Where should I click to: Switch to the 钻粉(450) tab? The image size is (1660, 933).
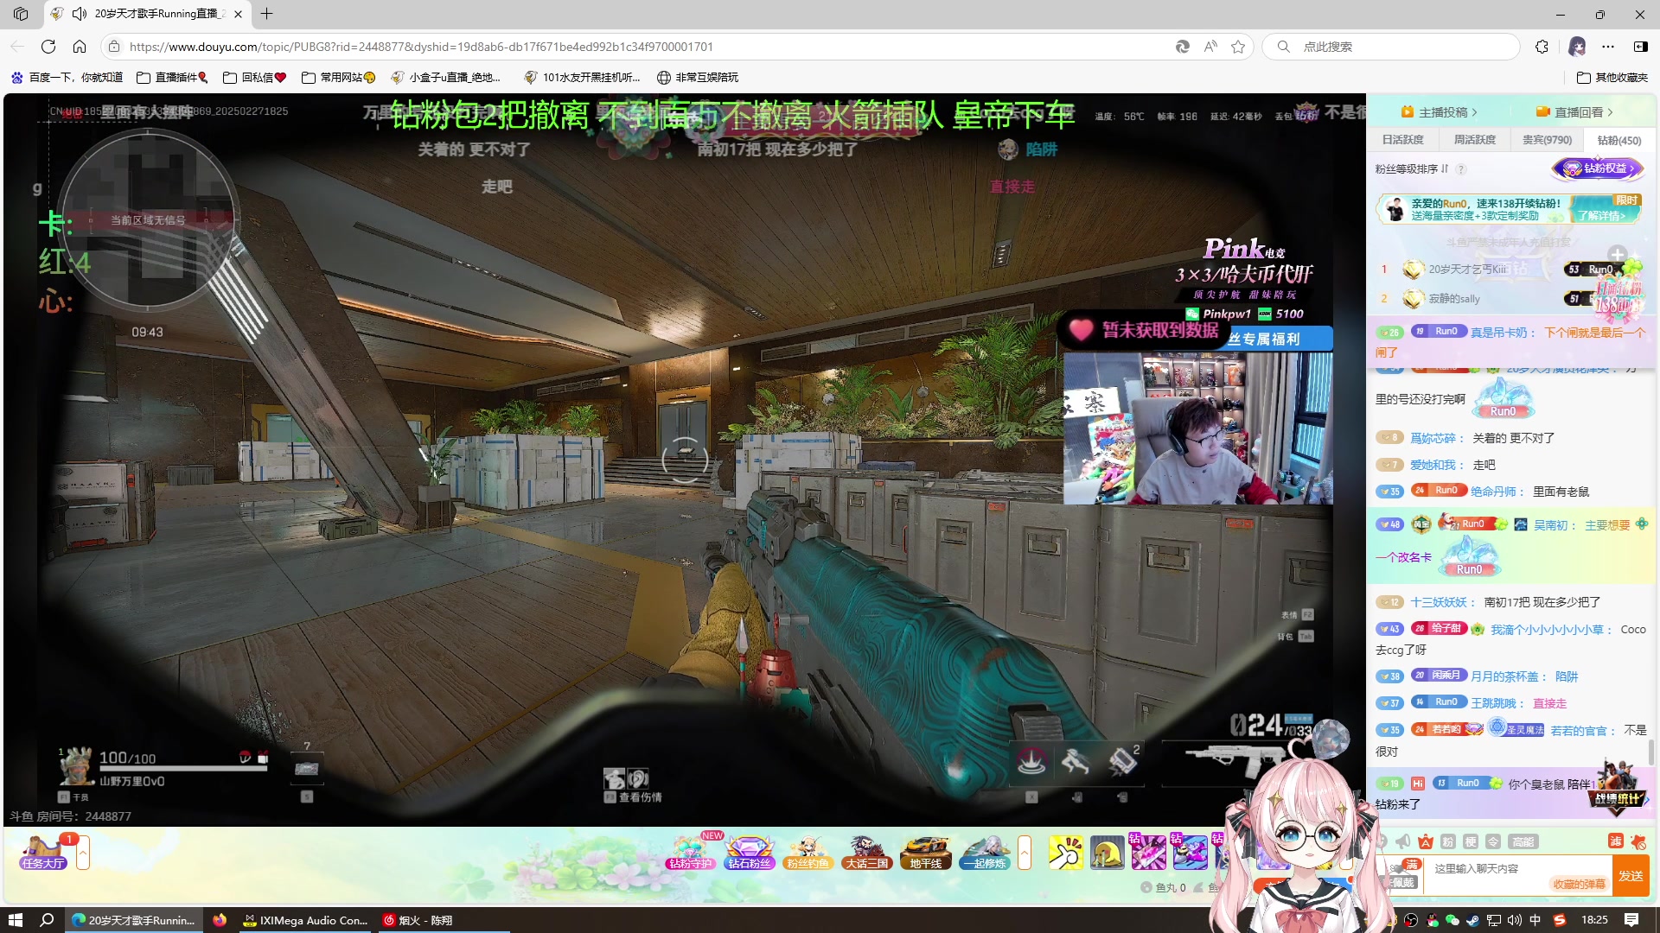(x=1619, y=140)
